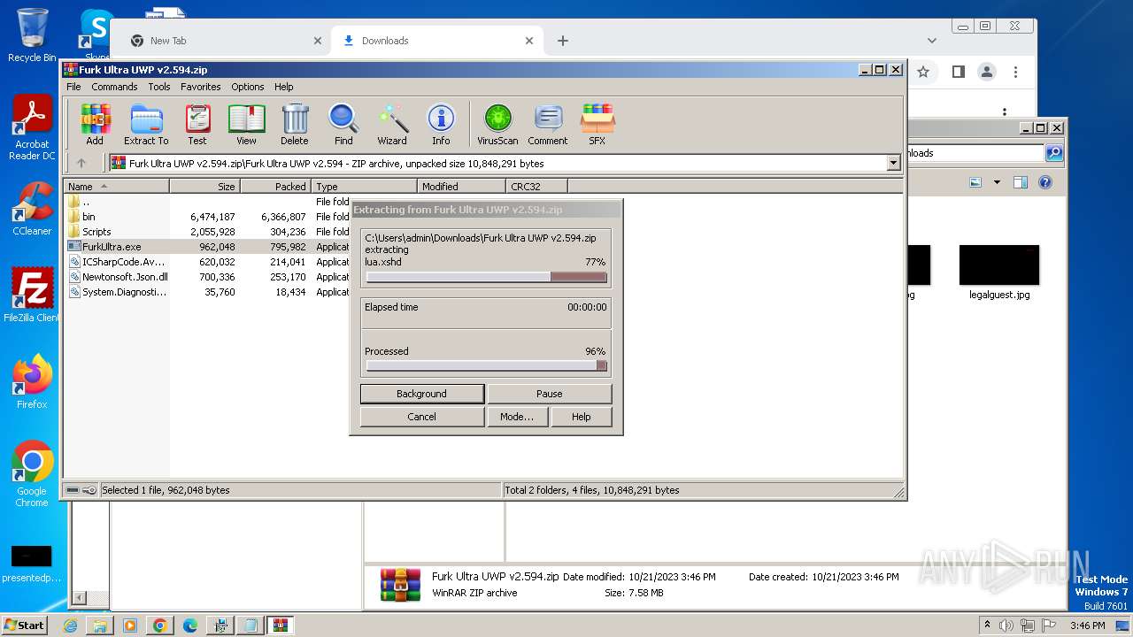Cancel the extraction
Screen dimensions: 1133x637
[x=422, y=417]
